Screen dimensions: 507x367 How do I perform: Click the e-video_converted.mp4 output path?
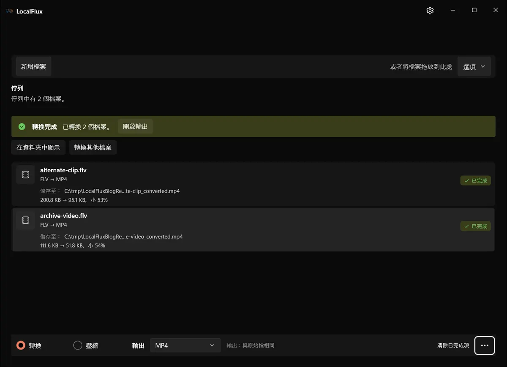point(123,237)
